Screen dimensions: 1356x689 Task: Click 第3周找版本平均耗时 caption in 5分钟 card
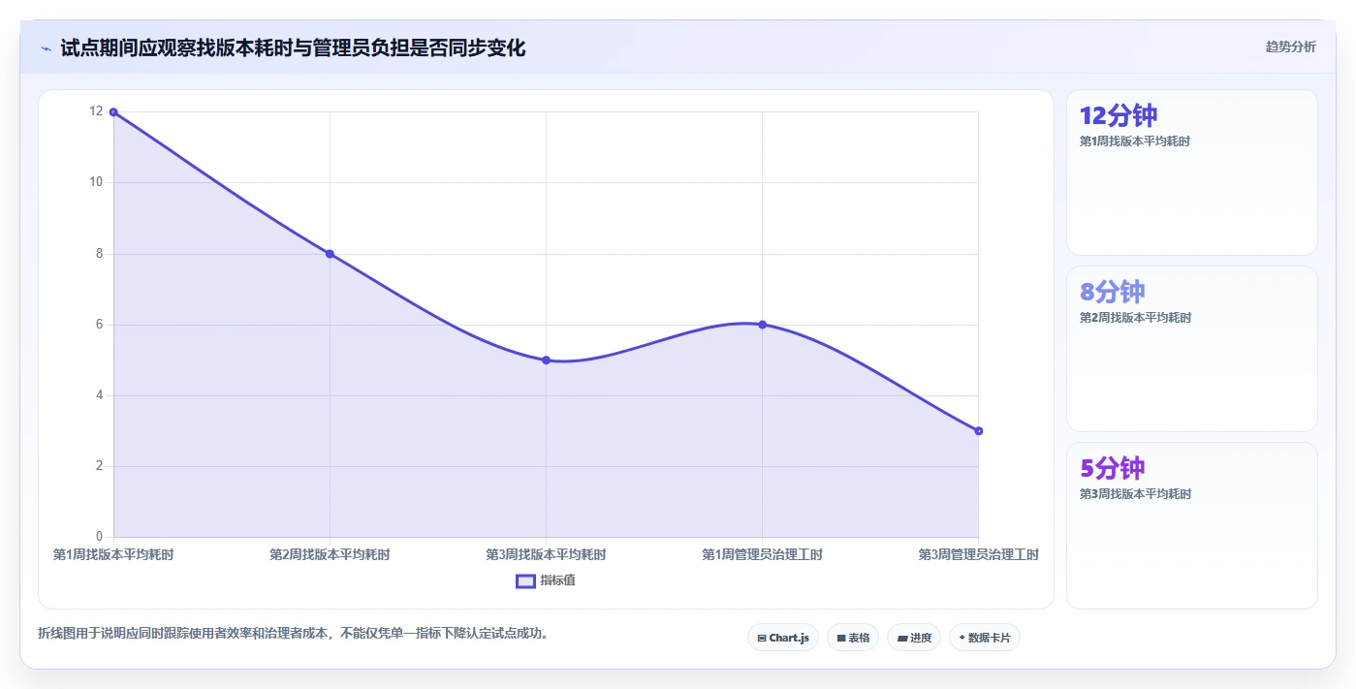pyautogui.click(x=1135, y=494)
